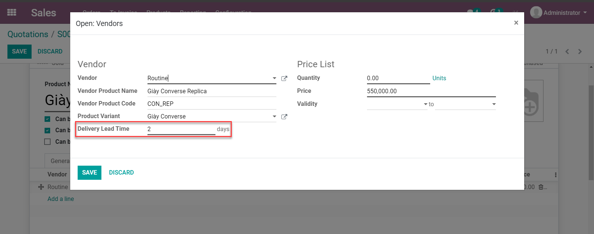Expand the Product Variant dropdown
594x234 pixels.
[274, 117]
